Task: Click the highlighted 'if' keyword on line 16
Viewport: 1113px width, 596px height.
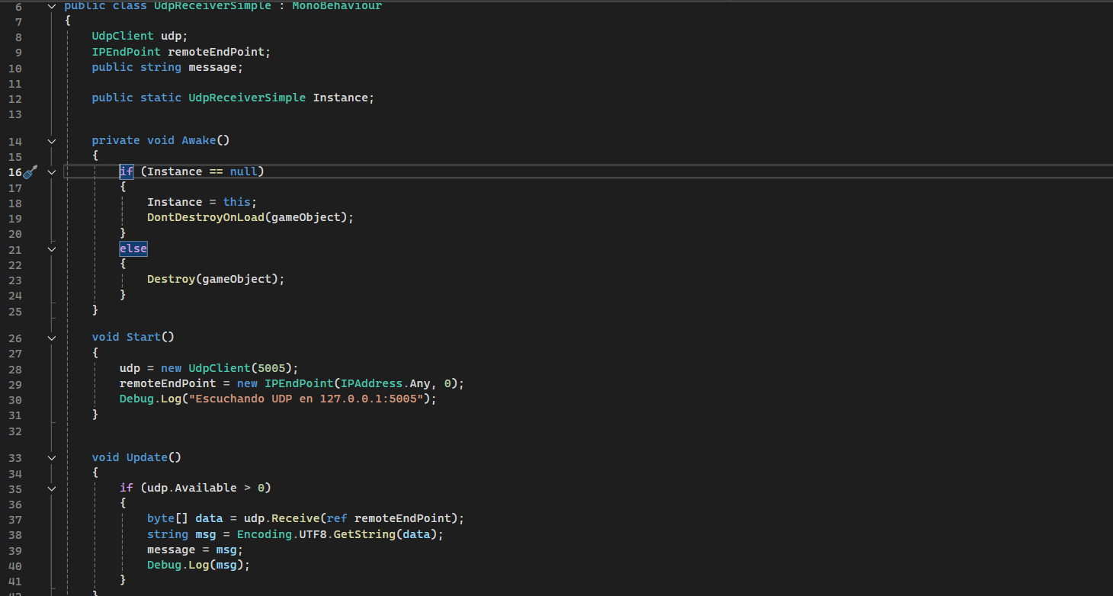Action: [x=126, y=171]
